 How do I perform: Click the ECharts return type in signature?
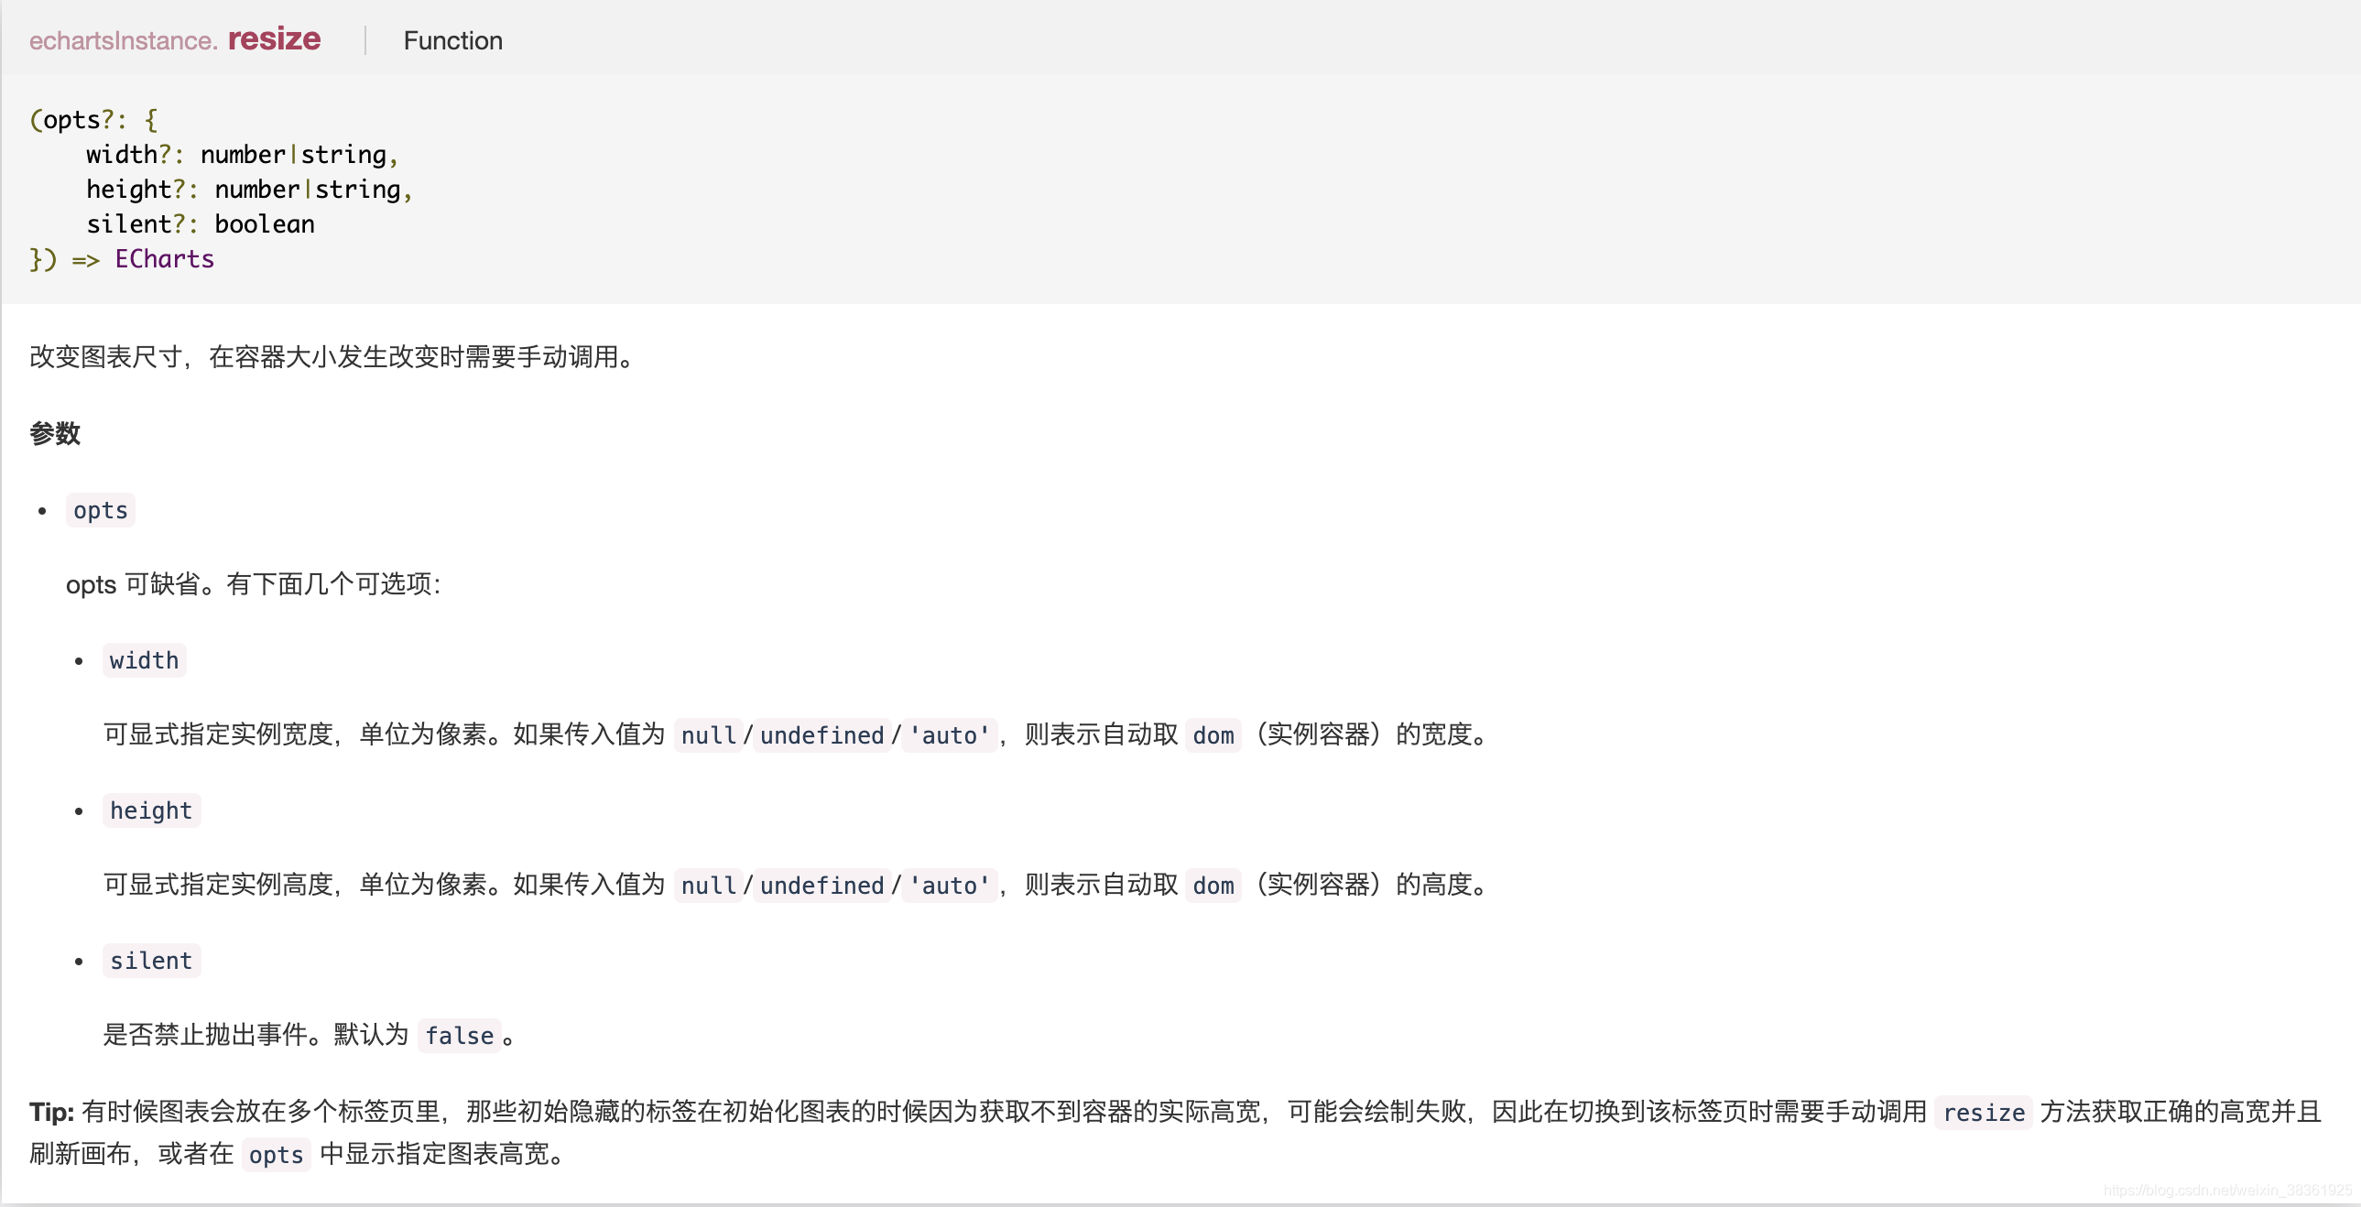click(164, 259)
